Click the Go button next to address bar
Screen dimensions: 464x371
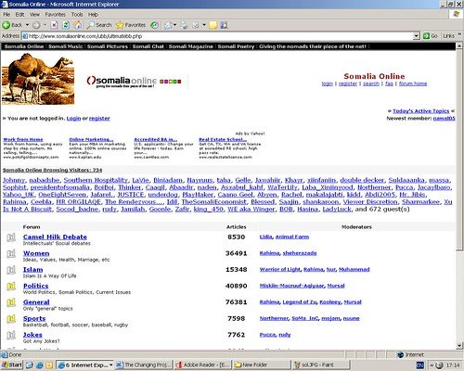click(x=431, y=36)
